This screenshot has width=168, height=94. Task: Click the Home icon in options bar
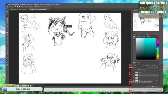pyautogui.click(x=8, y=7)
